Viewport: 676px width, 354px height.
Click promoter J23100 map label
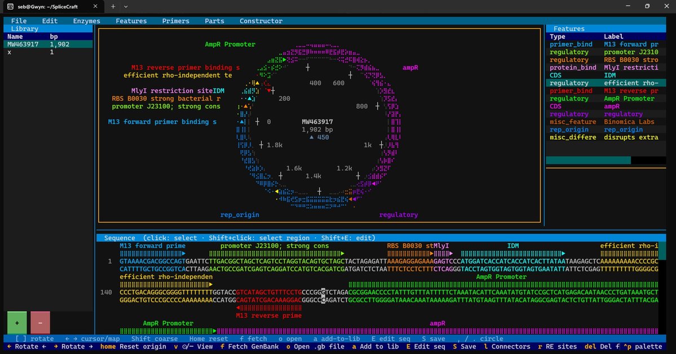tap(166, 106)
